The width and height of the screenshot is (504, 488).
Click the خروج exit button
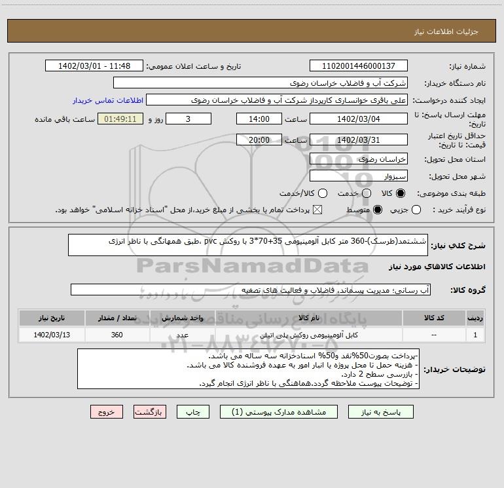tap(107, 412)
